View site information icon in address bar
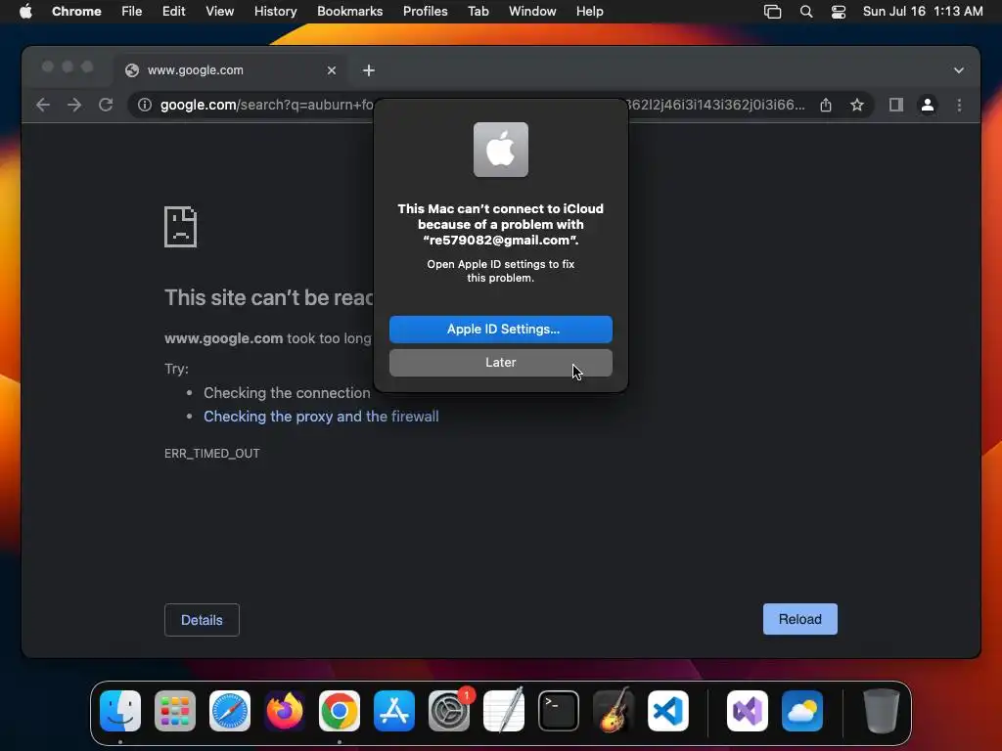Viewport: 1002px width, 751px height. point(145,105)
